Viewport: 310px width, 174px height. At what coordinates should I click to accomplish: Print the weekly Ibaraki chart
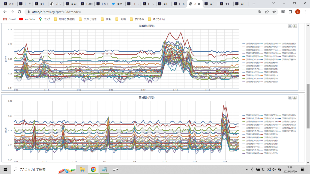(x=290, y=26)
